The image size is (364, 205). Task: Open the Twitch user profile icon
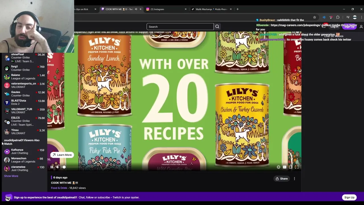pos(361,26)
